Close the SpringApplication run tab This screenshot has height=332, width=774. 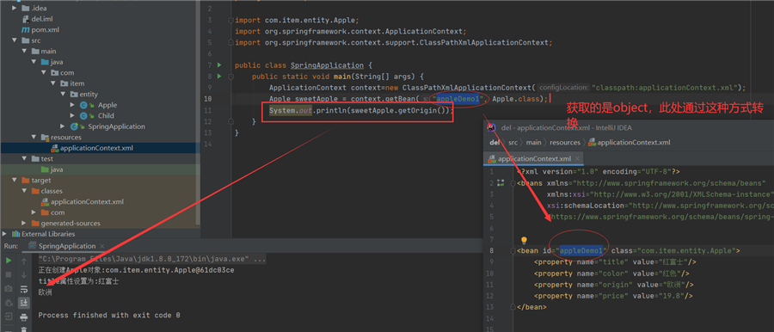pos(102,246)
